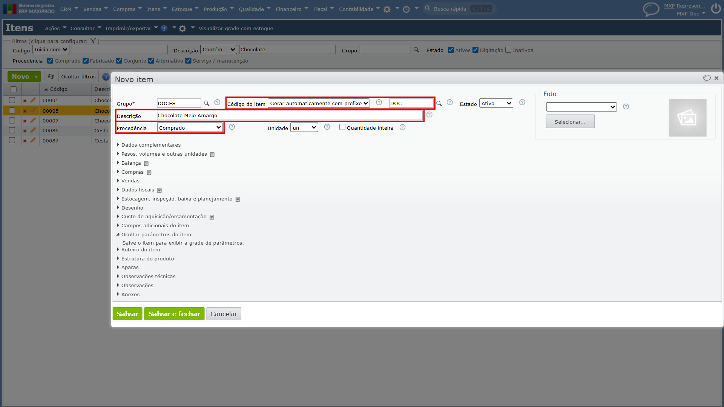Open the help icon next to Quantidade inteira
The width and height of the screenshot is (724, 407).
tap(402, 127)
